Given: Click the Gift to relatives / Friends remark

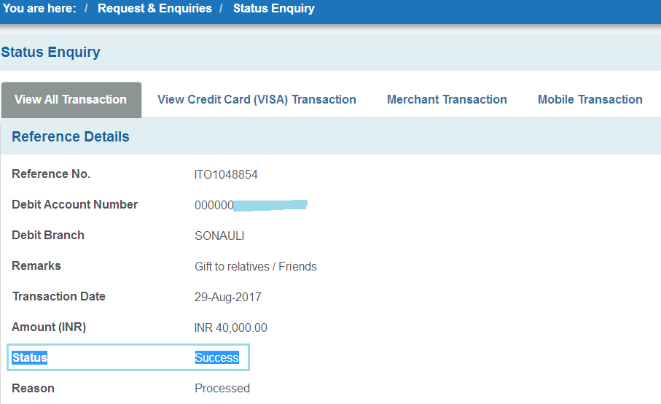Looking at the screenshot, I should tap(255, 267).
